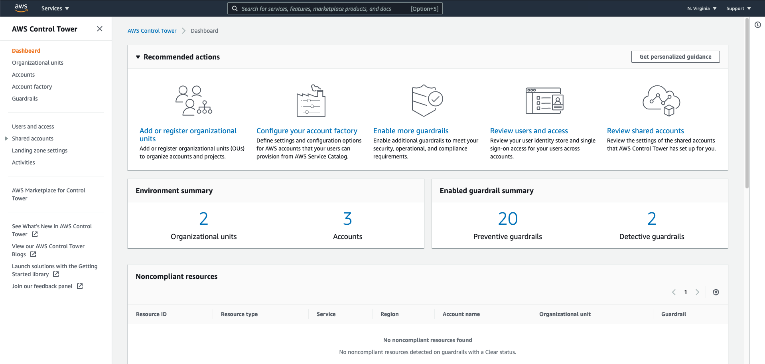Go to previous page of noncompliant resources
The image size is (765, 364).
tap(674, 292)
